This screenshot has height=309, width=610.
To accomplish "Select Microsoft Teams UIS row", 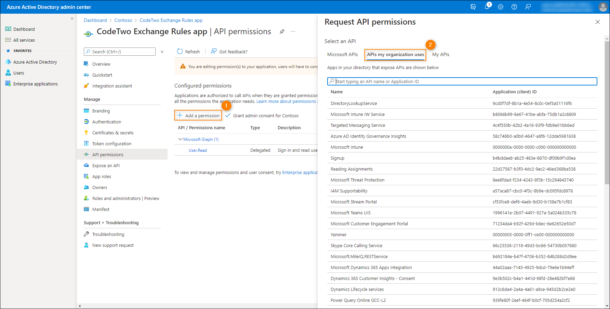I will (462, 213).
